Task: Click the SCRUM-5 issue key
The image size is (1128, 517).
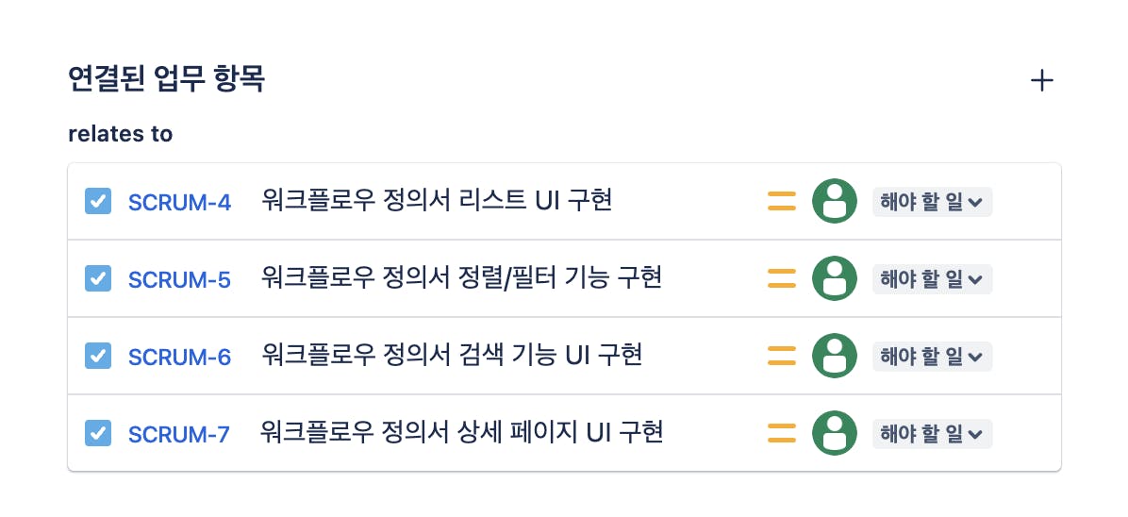Action: coord(179,279)
